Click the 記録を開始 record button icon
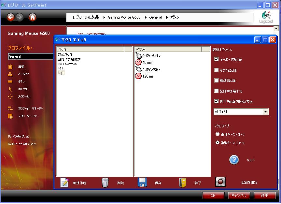Image resolution: width=281 pixels, height=204 pixels. [220, 182]
